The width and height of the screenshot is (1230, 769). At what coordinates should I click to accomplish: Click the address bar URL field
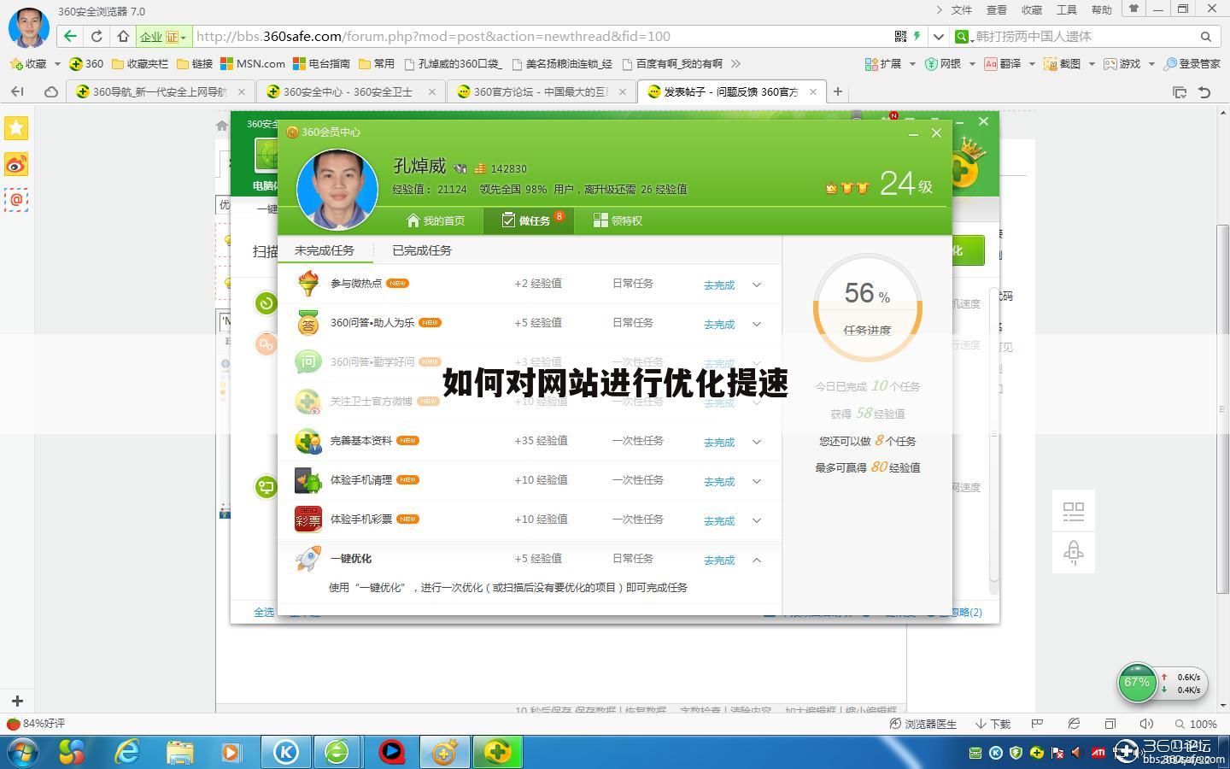542,36
